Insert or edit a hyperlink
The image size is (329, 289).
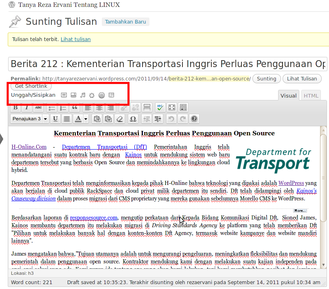click(x=124, y=107)
